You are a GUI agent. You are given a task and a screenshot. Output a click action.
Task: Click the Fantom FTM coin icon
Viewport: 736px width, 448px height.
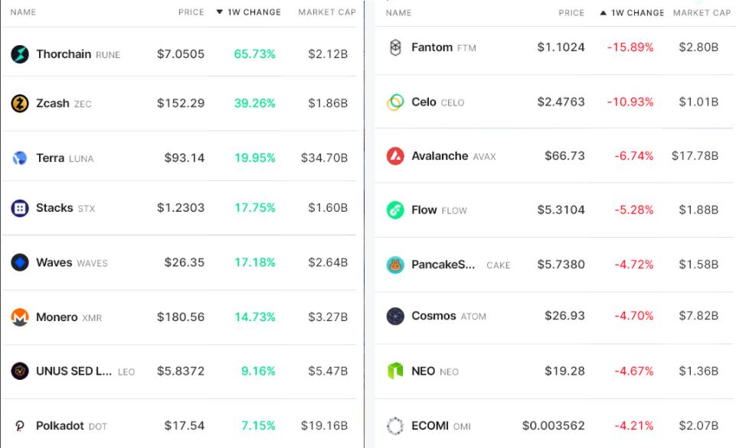tap(395, 47)
